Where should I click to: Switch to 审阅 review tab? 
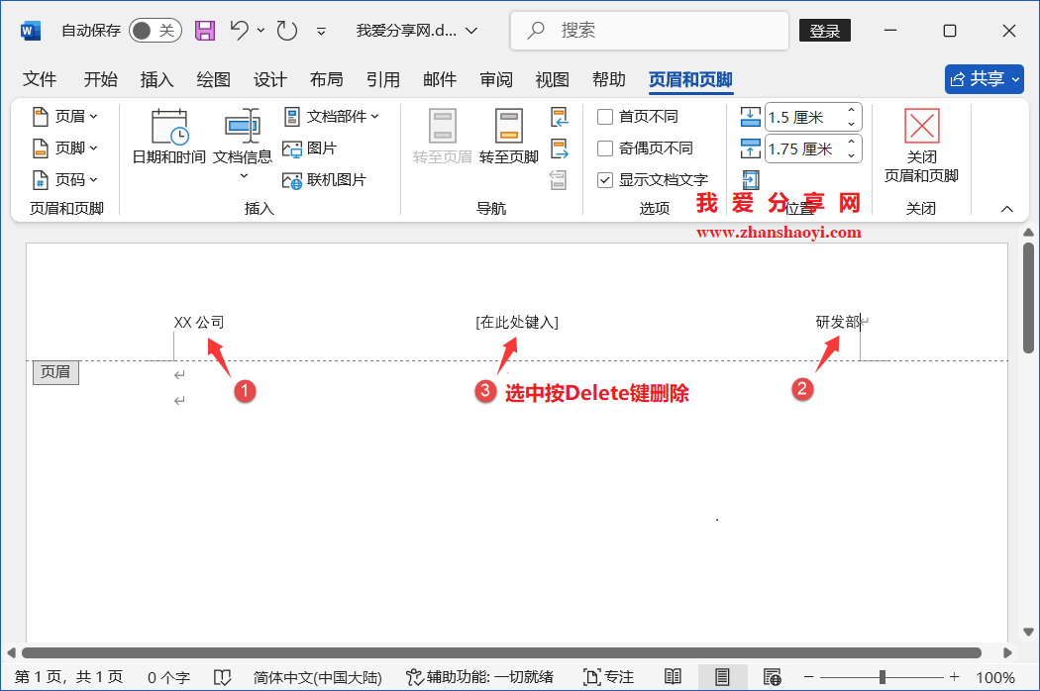496,79
